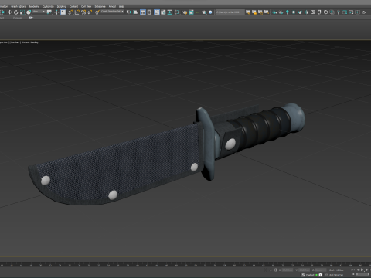This screenshot has height=278, width=371.
Task: Click the X coordinate input field
Action: click(x=288, y=270)
